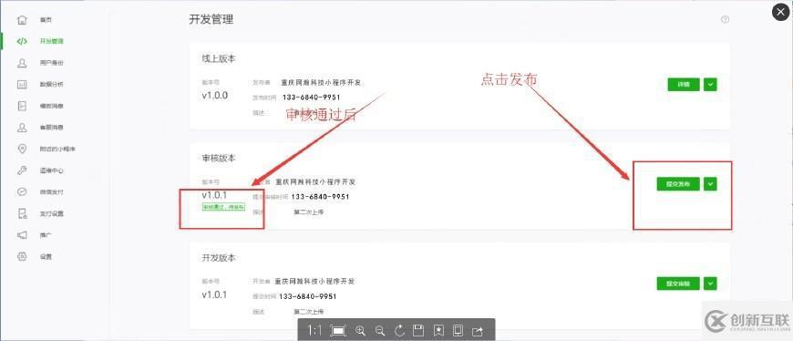Fit image to screen in viewer toolbar
Viewport: 793px width, 341px height.
[338, 331]
